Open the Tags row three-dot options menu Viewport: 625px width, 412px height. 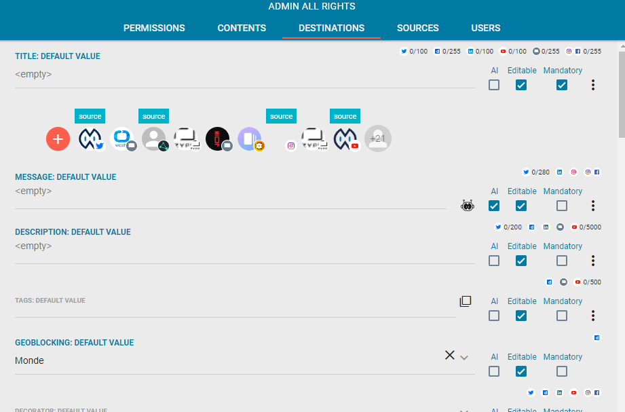[x=593, y=316]
